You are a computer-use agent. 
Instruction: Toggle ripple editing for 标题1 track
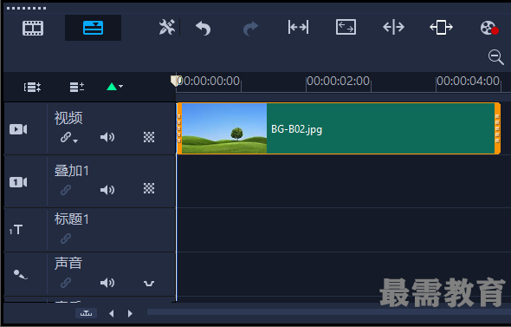[x=66, y=239]
